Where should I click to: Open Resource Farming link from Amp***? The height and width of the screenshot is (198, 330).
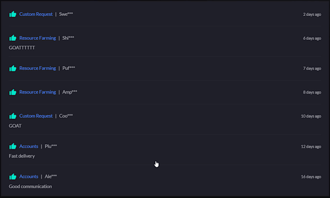tap(37, 92)
